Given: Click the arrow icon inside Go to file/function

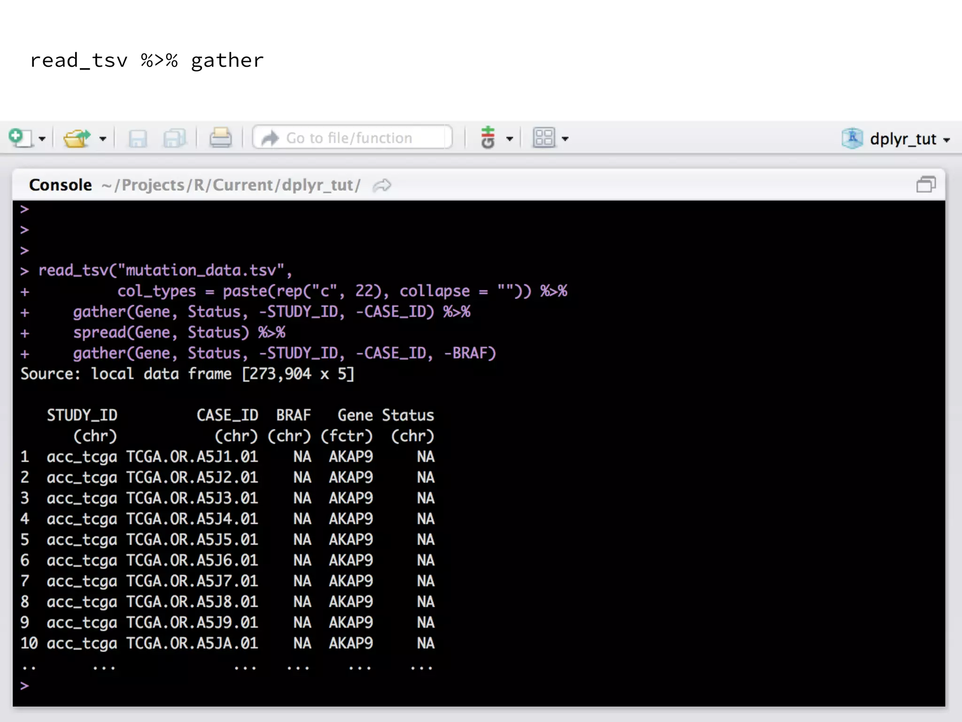Looking at the screenshot, I should click(271, 138).
